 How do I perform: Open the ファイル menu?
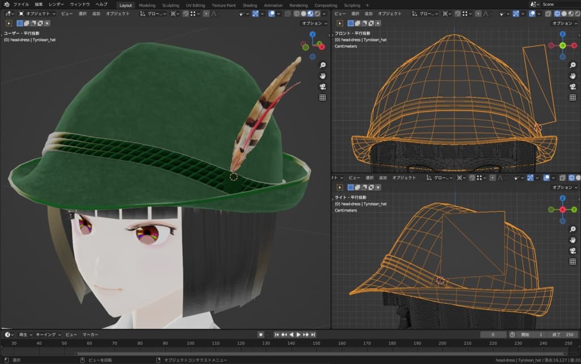(x=21, y=5)
